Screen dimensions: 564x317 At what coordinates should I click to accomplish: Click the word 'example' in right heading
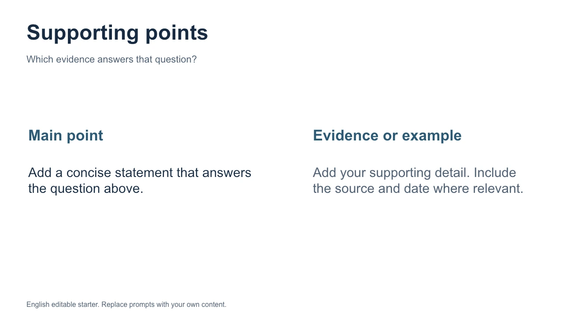click(432, 136)
